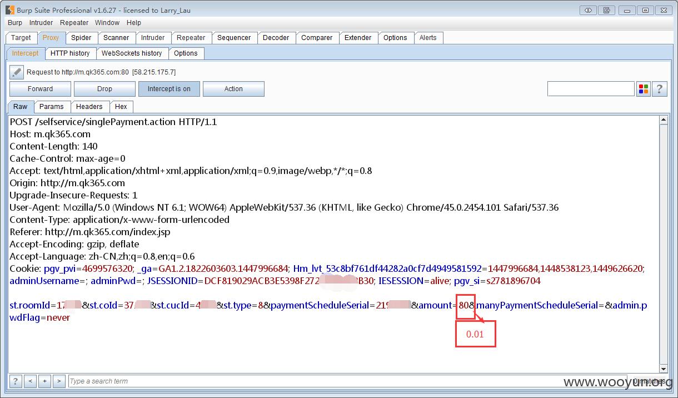Open the Decoder tab
Image resolution: width=678 pixels, height=398 pixels.
click(276, 38)
